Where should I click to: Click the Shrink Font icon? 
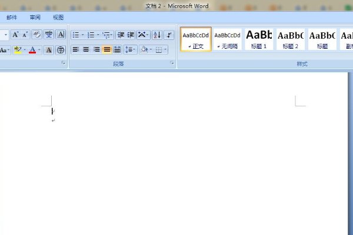click(x=25, y=35)
